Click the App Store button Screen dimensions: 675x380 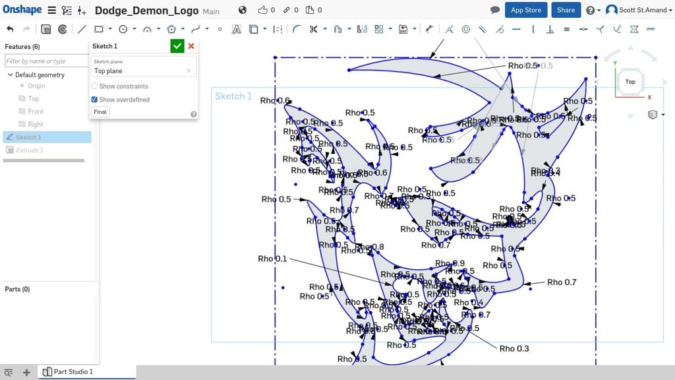point(526,10)
